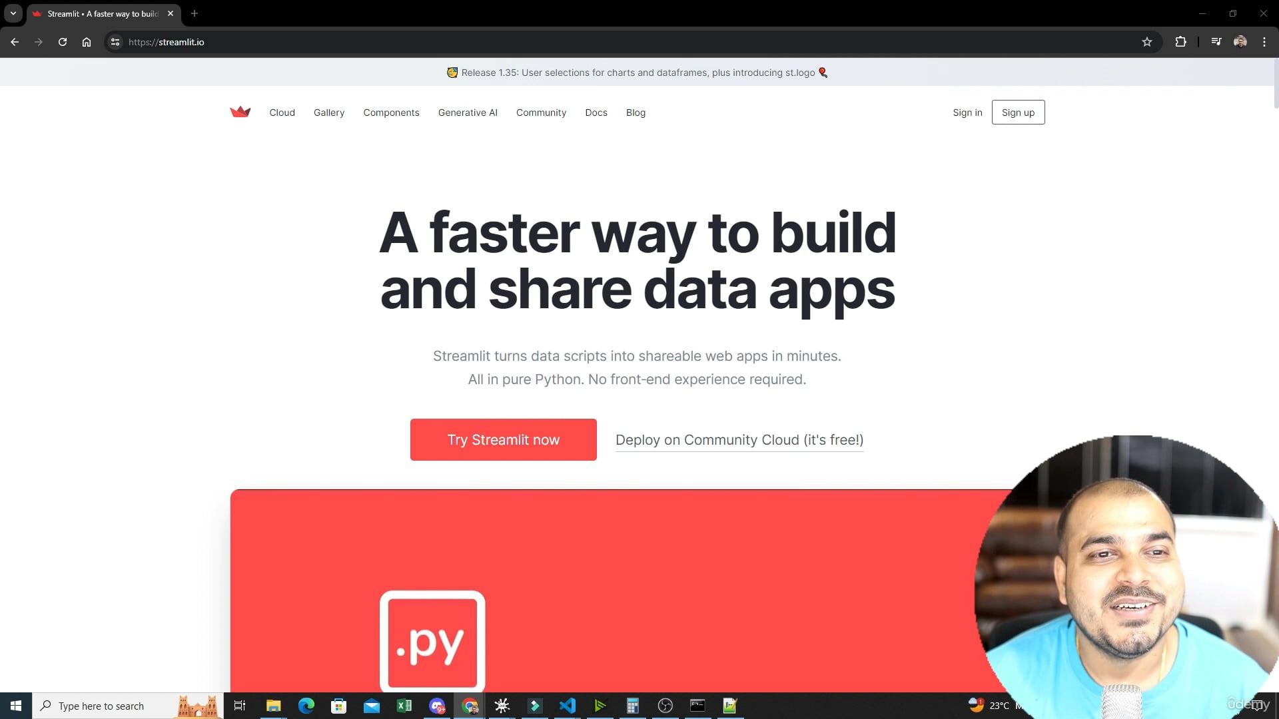The height and width of the screenshot is (719, 1279).
Task: Open Task View on the taskbar
Action: (240, 706)
